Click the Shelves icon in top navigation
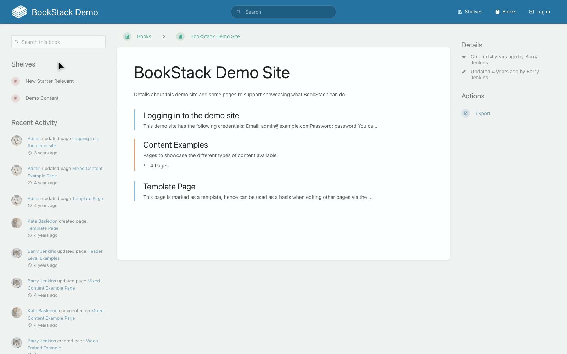Screen dimensions: 567x354 coord(460,12)
